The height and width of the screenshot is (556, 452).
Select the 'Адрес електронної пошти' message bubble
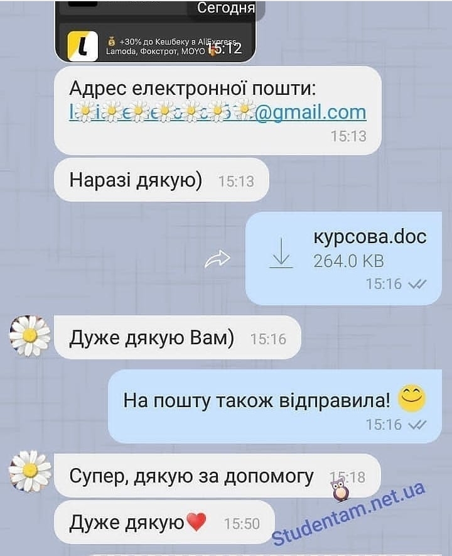point(217,111)
